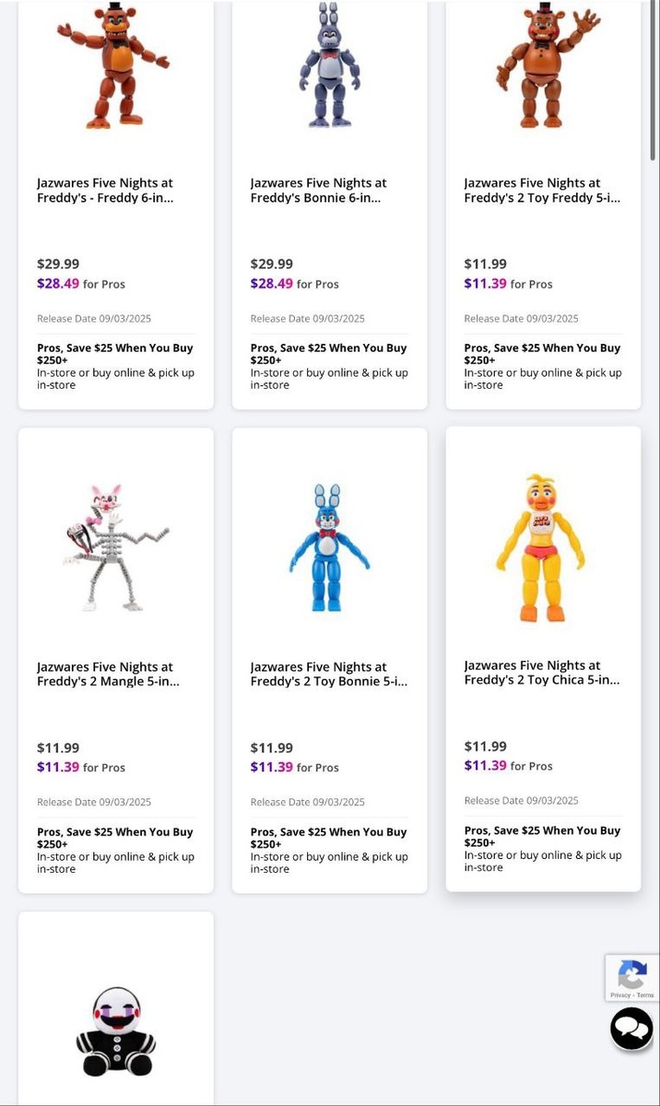
Task: Open the live chat bubble icon
Action: click(x=631, y=1029)
